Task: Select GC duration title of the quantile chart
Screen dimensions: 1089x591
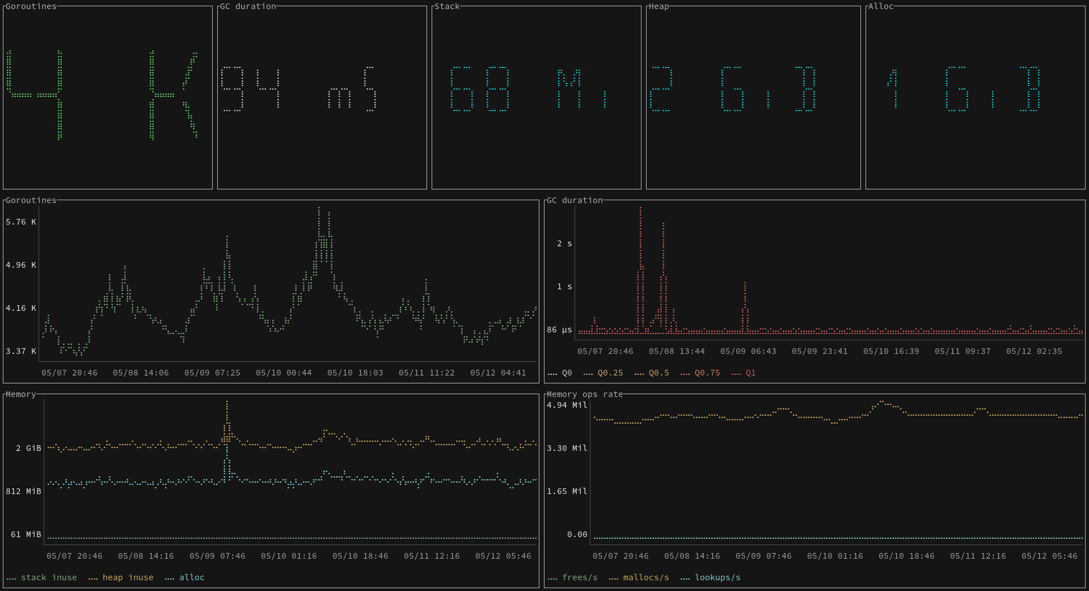Action: click(575, 200)
